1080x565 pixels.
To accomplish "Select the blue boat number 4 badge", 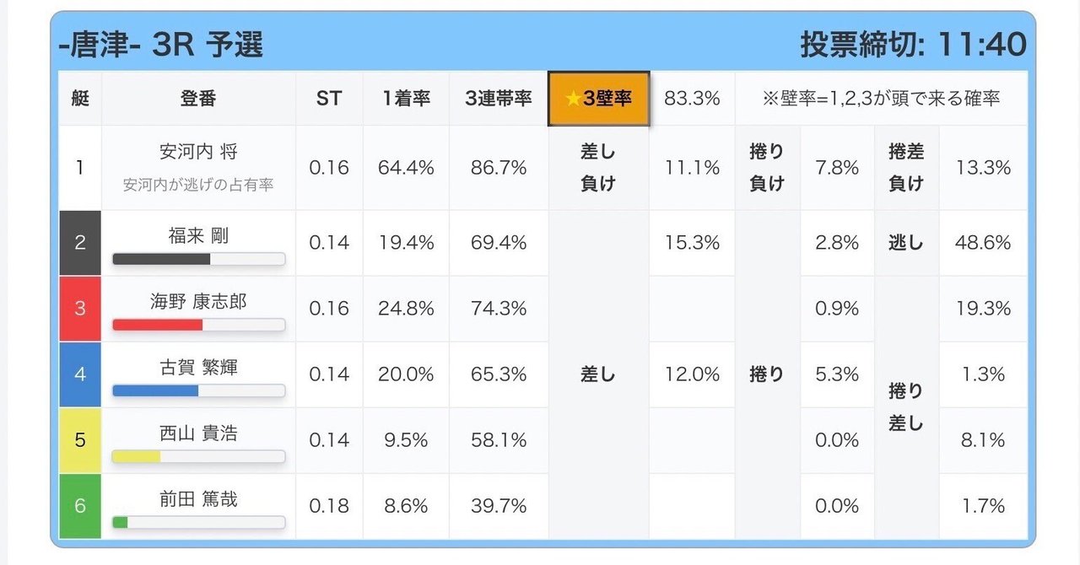I will (80, 374).
